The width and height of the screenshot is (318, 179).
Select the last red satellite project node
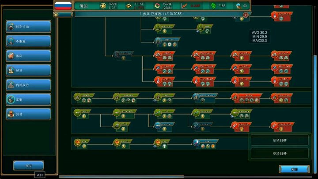coord(283,127)
